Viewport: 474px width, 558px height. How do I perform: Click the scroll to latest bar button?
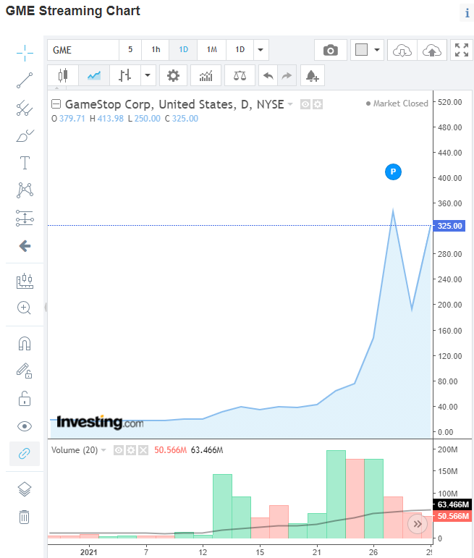[418, 524]
